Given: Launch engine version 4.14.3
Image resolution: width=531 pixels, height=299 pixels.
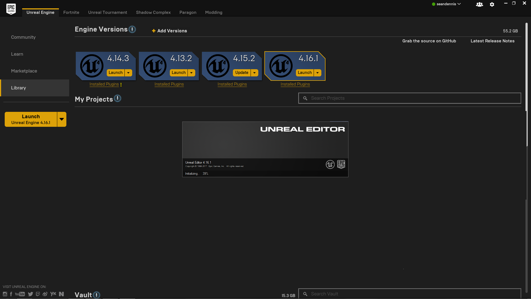Looking at the screenshot, I should point(116,73).
